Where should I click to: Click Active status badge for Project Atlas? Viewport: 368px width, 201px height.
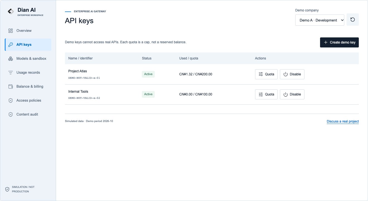(x=148, y=74)
